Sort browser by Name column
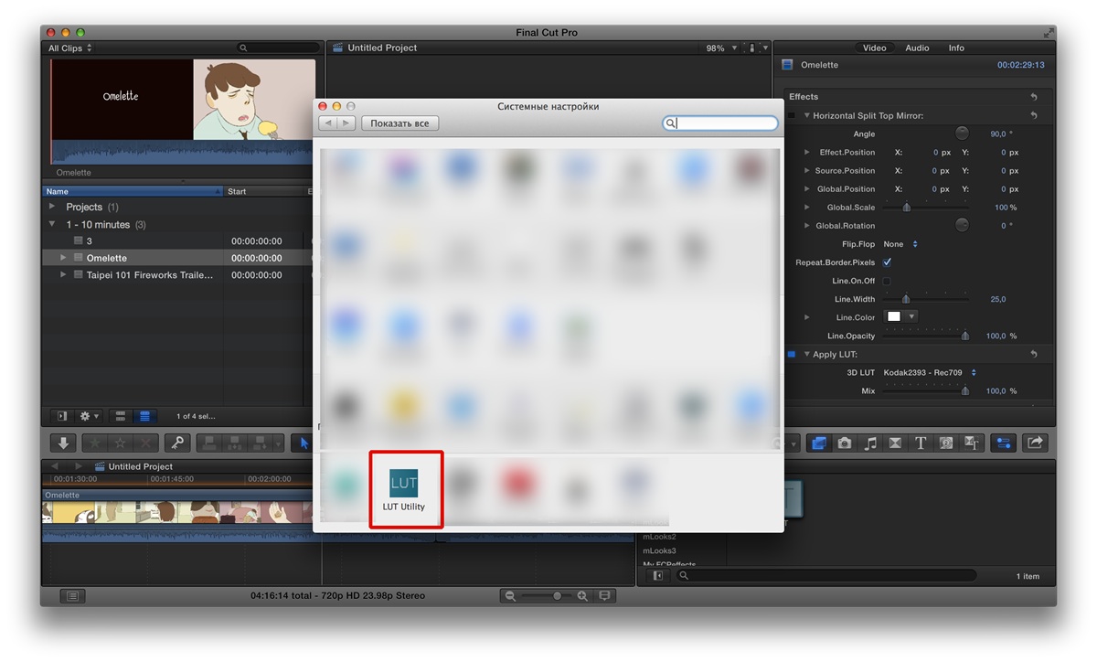 click(x=133, y=191)
